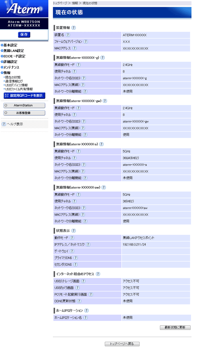The height and width of the screenshot is (347, 198).
Task: Open help for 無線情報(aterm-XXXXXX-g) heading
Action: pyautogui.click(x=103, y=58)
